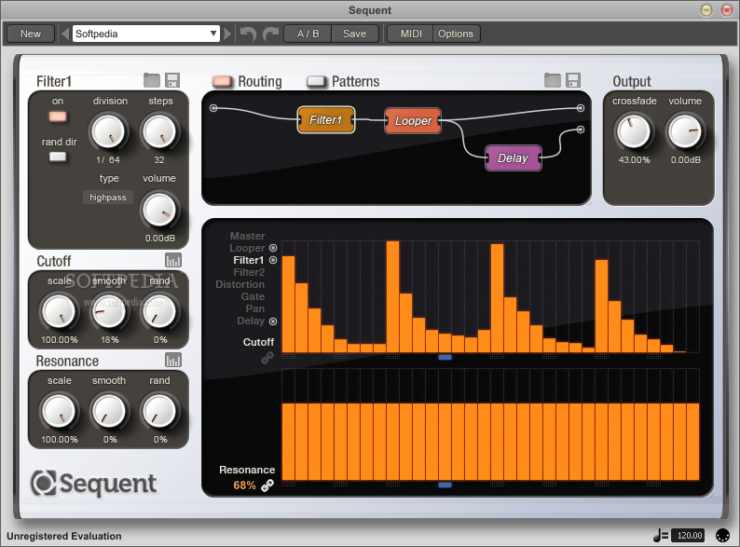Go to the next preset arrow

227,34
